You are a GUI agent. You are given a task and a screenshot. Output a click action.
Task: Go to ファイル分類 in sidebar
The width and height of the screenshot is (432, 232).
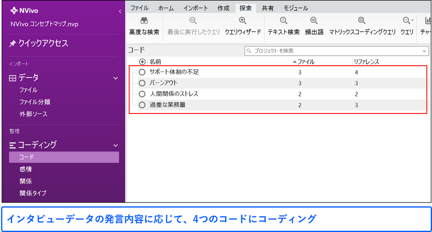35,102
